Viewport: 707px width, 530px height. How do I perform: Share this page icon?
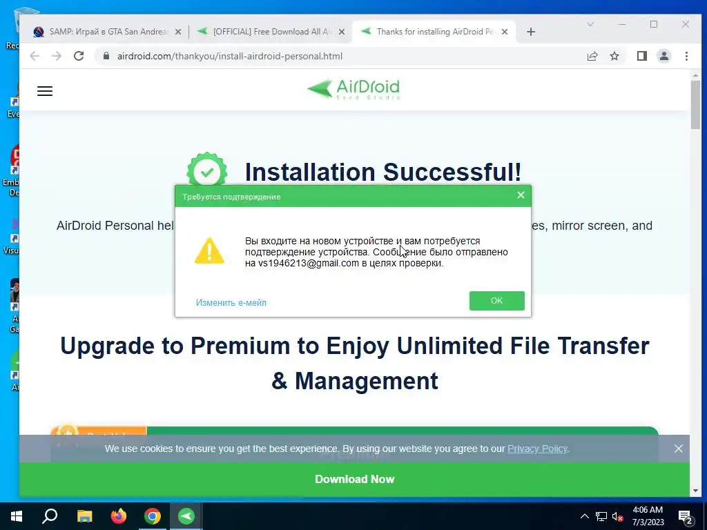pyautogui.click(x=592, y=56)
